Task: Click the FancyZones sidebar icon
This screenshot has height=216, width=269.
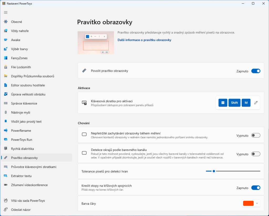Action: [6, 58]
